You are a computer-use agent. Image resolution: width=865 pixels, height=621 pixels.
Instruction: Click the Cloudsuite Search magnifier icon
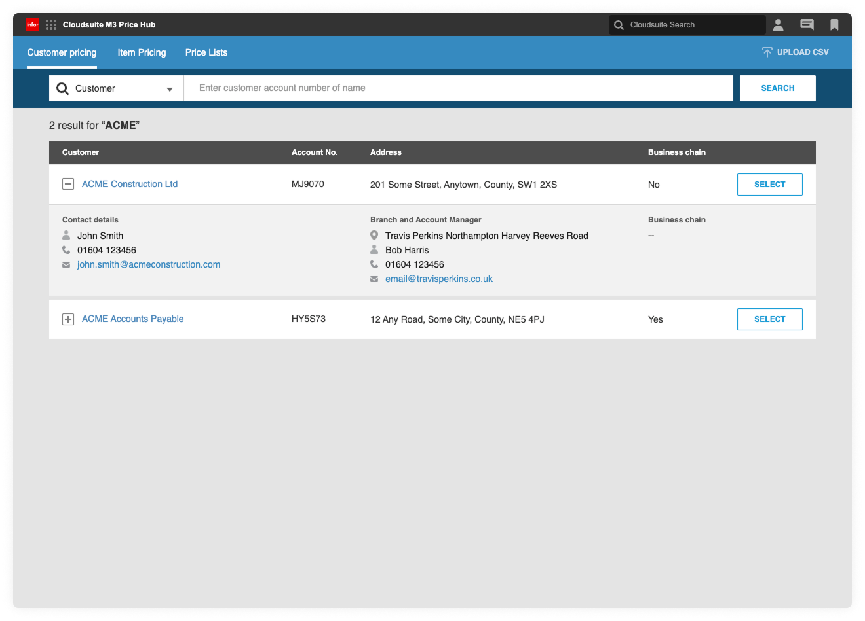(619, 25)
